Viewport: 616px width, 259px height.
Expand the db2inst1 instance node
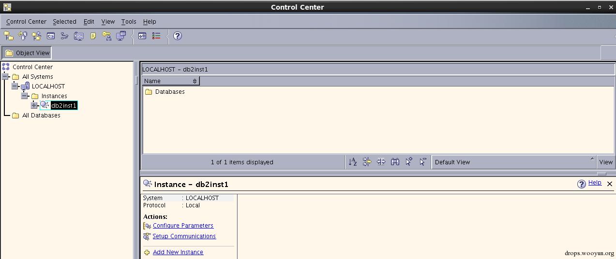pos(34,105)
